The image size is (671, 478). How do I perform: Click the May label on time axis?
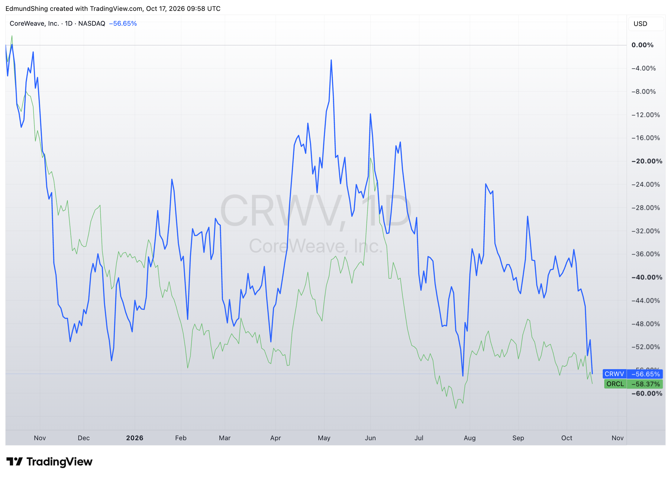(324, 438)
